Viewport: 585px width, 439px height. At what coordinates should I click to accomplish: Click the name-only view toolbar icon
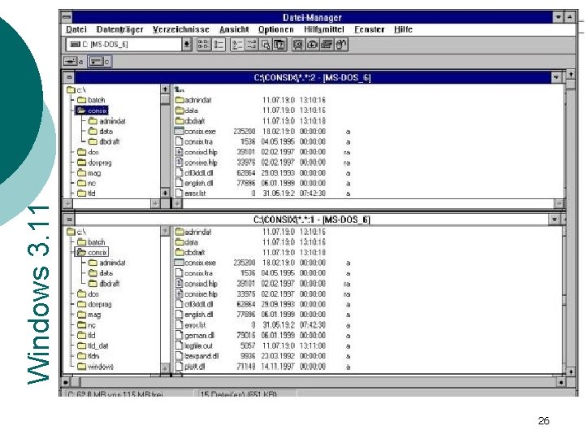[x=203, y=45]
